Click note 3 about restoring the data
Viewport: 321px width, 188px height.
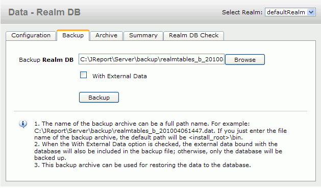click(142, 165)
